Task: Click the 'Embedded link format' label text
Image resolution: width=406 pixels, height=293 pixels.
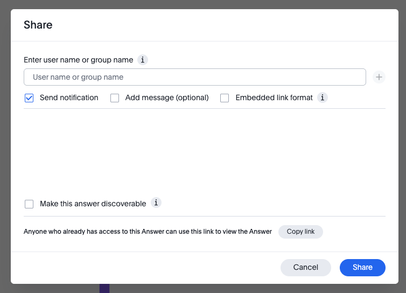Action: tap(274, 97)
